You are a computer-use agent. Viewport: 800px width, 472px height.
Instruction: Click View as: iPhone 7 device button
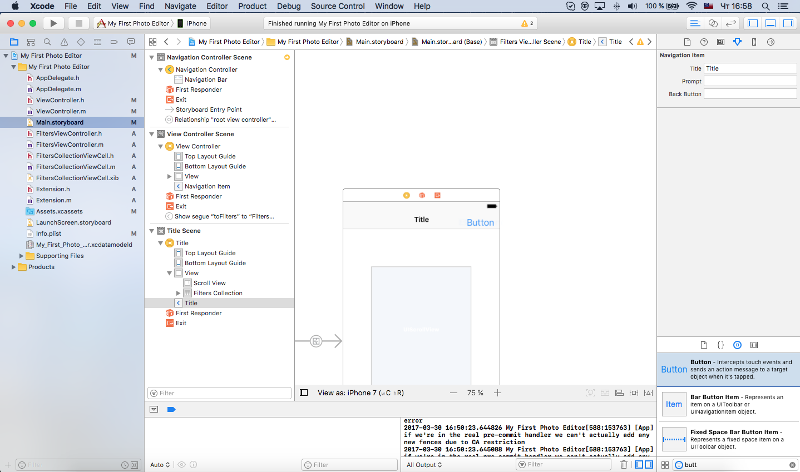361,392
